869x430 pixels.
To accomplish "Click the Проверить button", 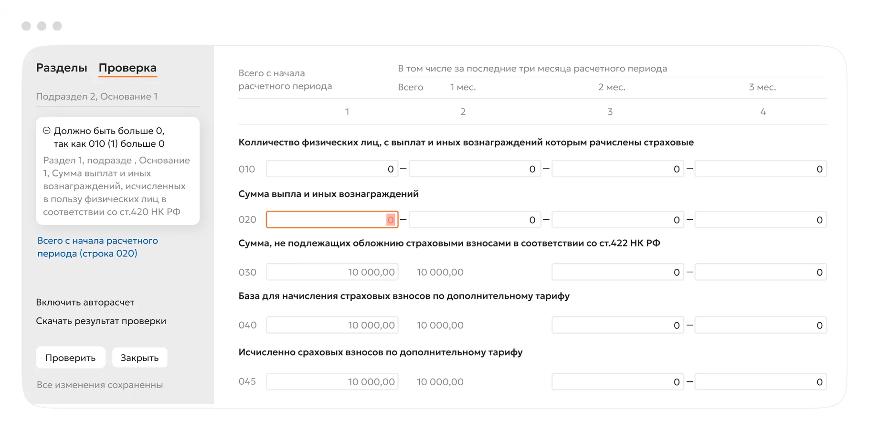I will point(71,358).
